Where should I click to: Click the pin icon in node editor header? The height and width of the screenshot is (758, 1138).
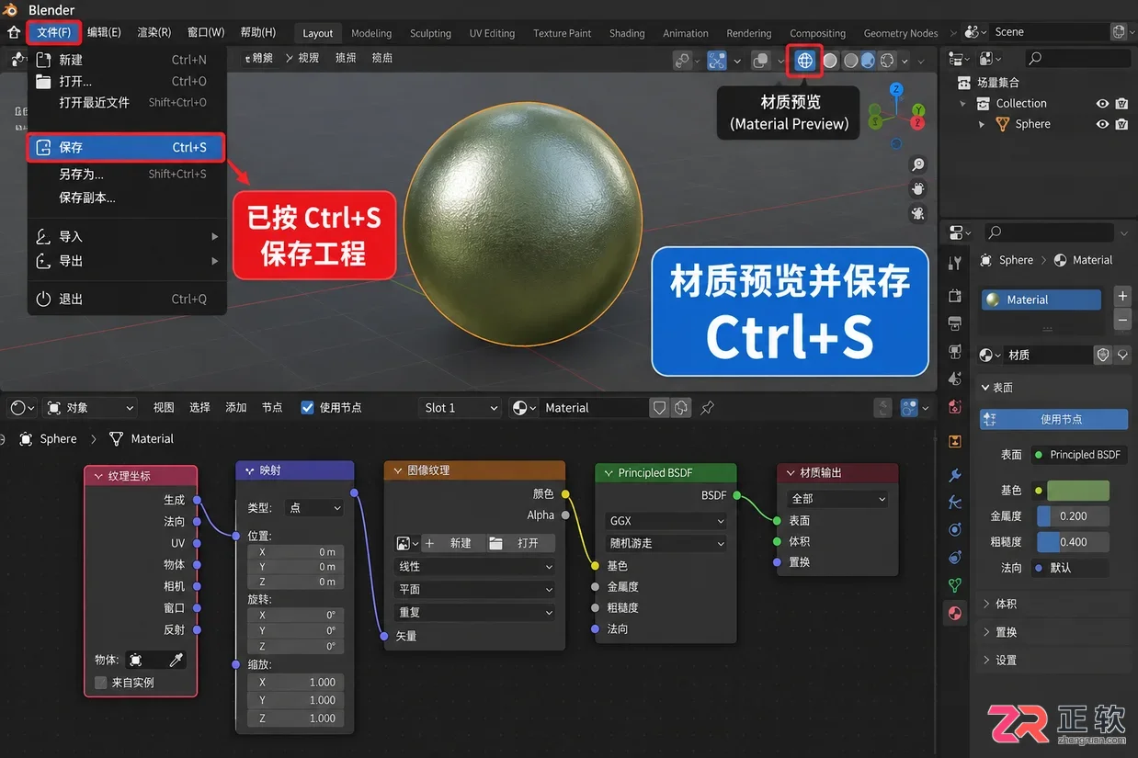[x=707, y=408]
